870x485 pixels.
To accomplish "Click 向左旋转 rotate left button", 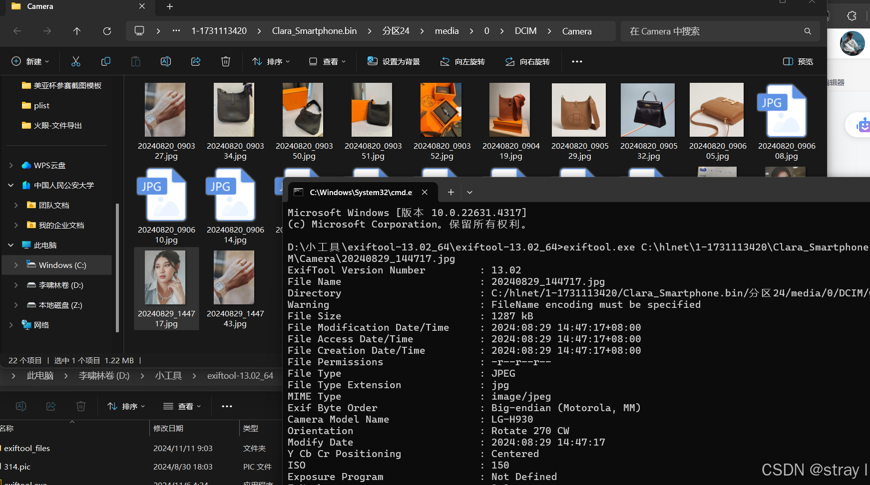I will click(x=462, y=61).
